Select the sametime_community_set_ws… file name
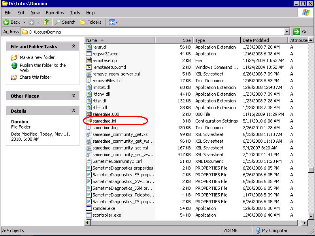This screenshot has width=315, height=236. coord(123,155)
